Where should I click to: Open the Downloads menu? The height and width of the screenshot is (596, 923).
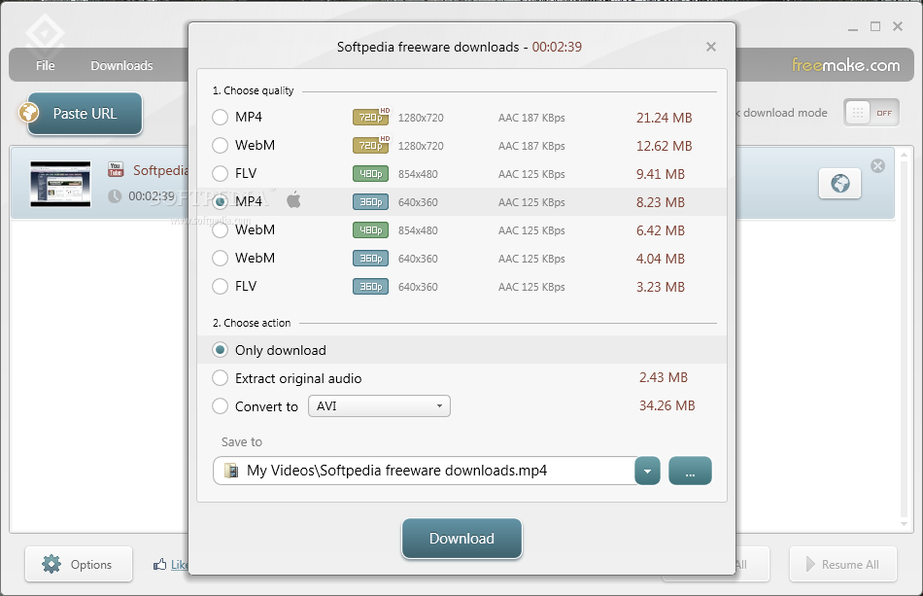click(x=121, y=65)
